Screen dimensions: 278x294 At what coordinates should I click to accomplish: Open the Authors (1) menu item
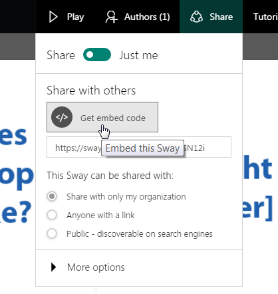pos(138,17)
